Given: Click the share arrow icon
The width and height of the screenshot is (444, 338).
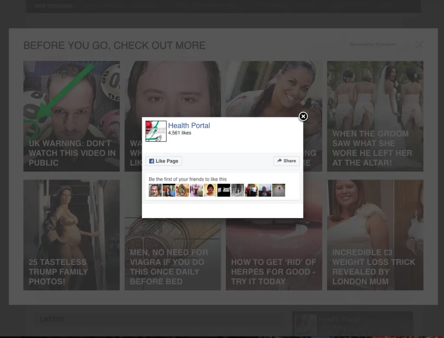Looking at the screenshot, I should 280,160.
